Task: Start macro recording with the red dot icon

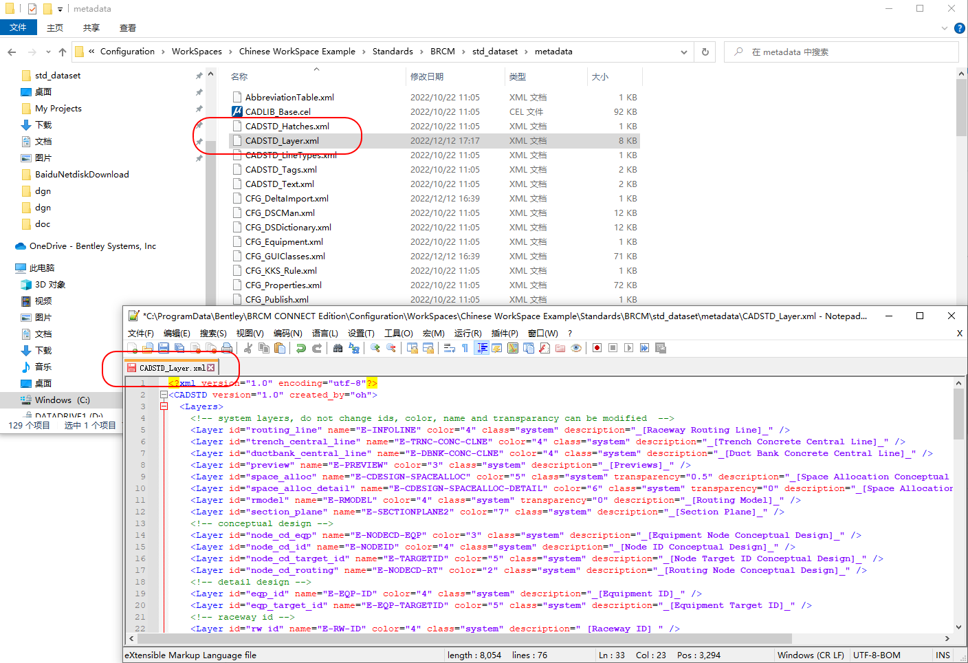Action: click(597, 348)
